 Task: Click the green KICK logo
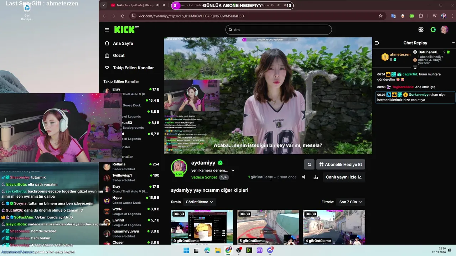click(x=125, y=30)
